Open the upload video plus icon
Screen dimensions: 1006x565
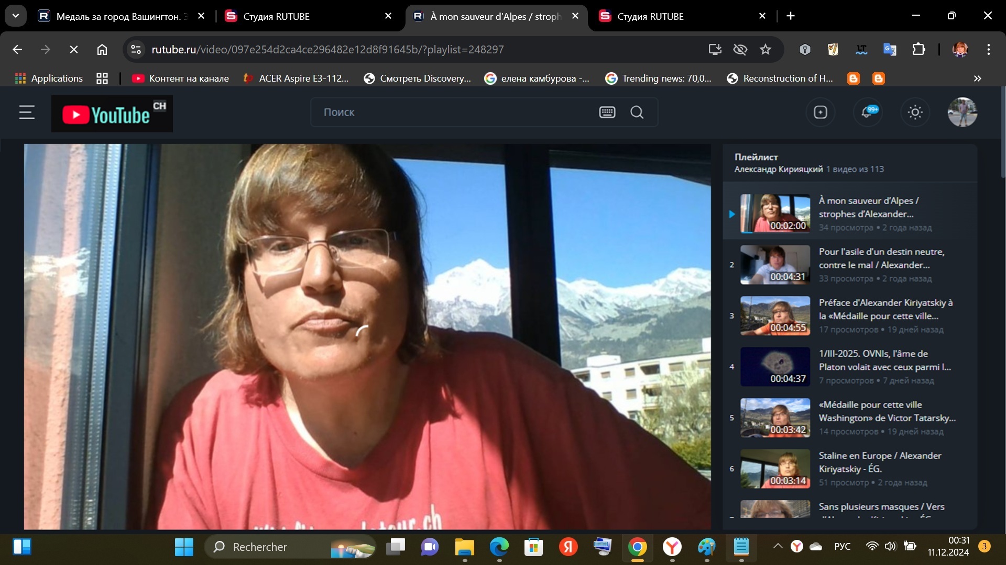[820, 112]
